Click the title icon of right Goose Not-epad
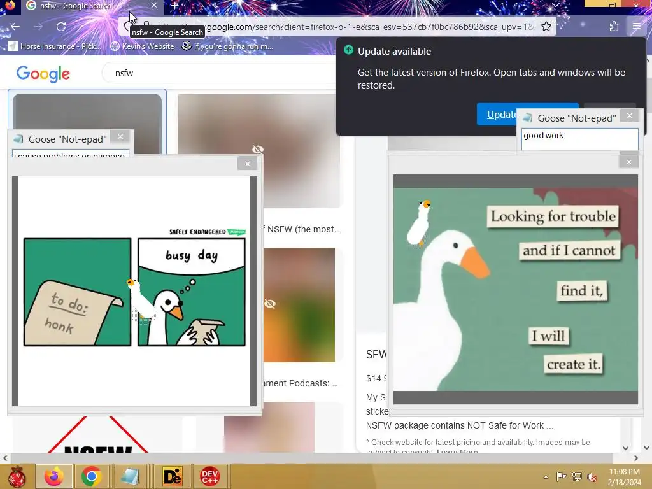 click(528, 118)
